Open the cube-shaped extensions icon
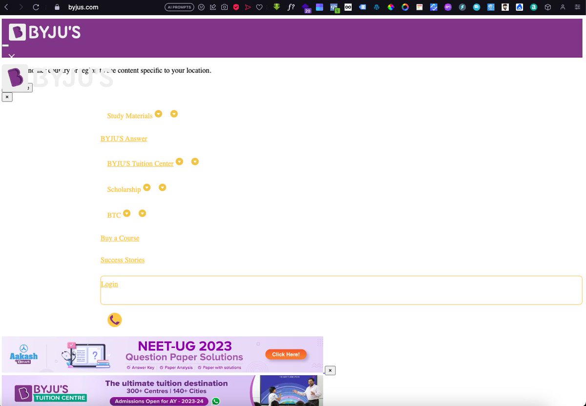The image size is (586, 406). coord(548,7)
